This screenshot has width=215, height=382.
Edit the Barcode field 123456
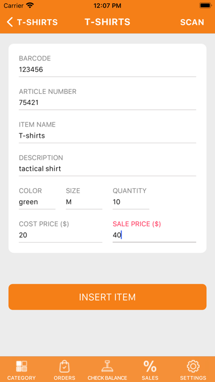[x=107, y=70]
